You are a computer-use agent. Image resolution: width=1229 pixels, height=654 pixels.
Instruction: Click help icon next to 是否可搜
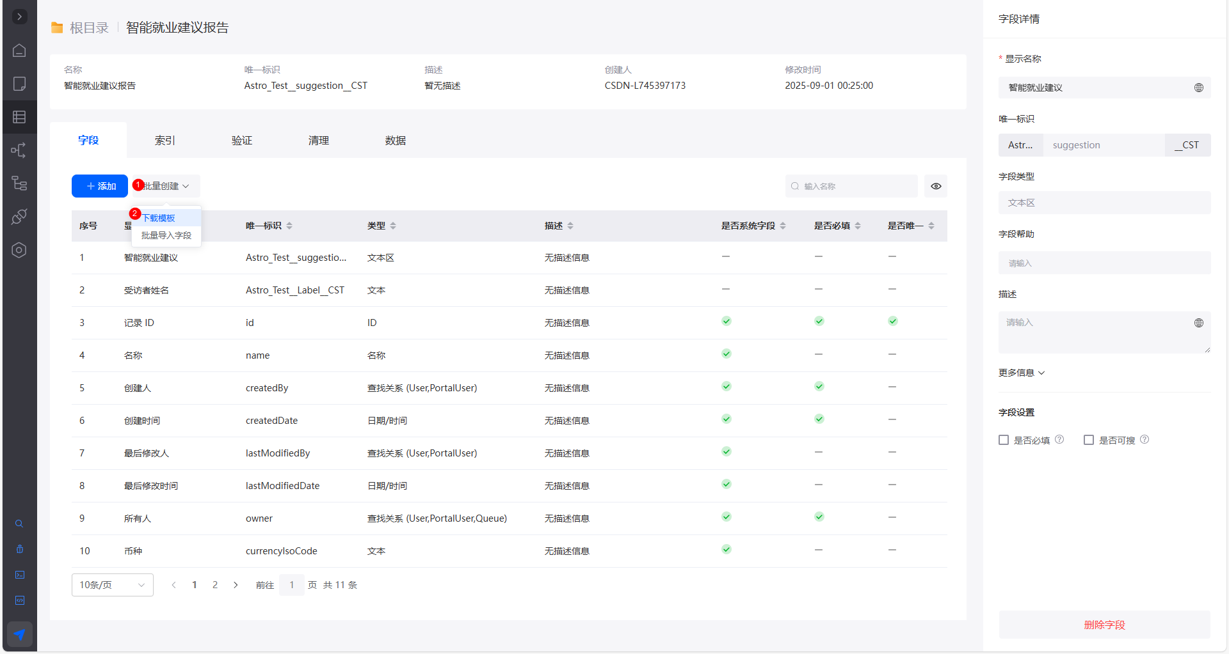coord(1145,439)
